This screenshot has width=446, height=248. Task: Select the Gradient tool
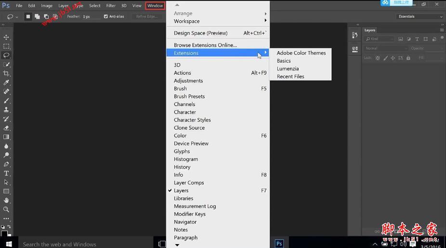pos(6,137)
